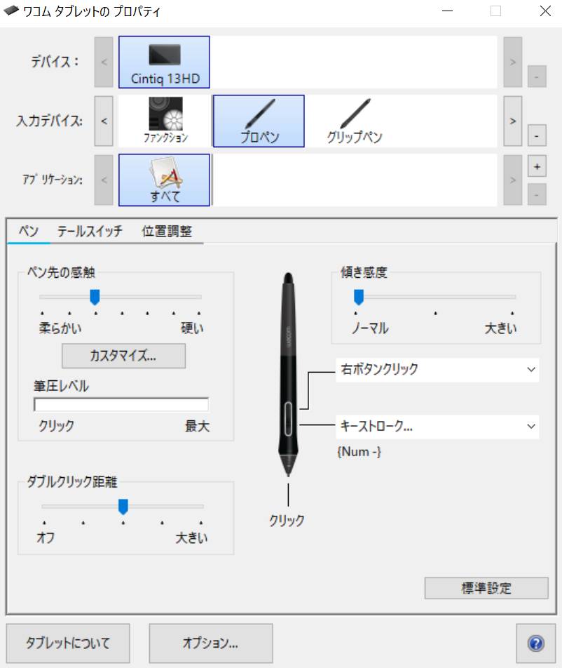Remove device with minus button in デバイス row
The image size is (562, 668).
(x=537, y=76)
